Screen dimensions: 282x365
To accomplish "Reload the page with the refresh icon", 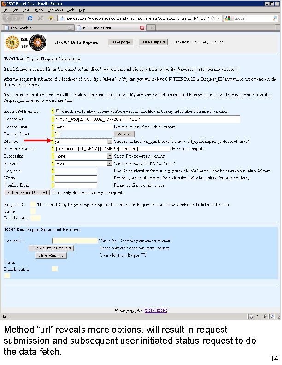I will tap(30, 18).
